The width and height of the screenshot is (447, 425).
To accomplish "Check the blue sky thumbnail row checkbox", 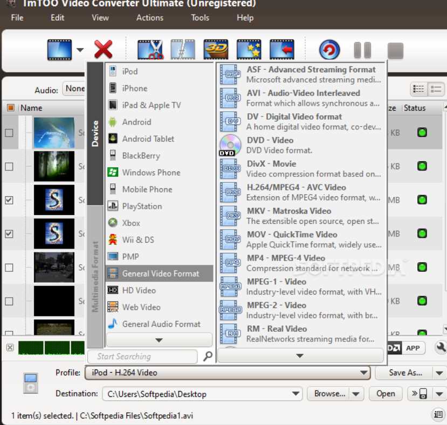I will pos(9,133).
